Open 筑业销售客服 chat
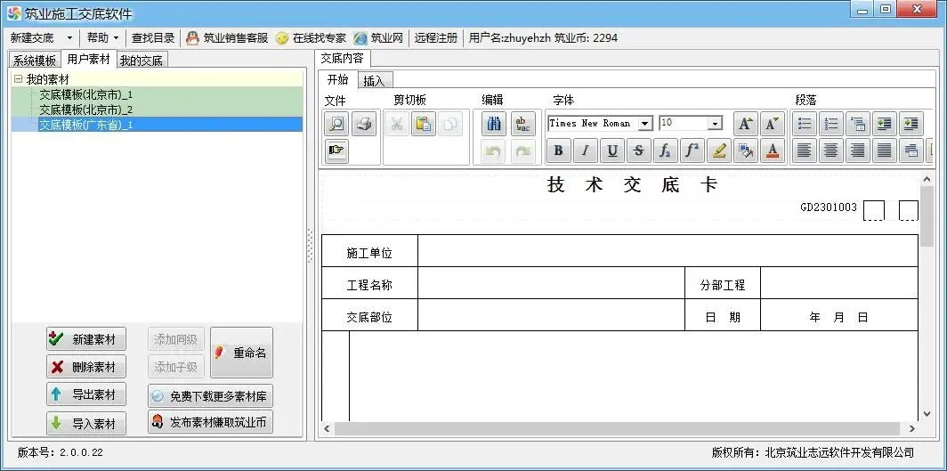Screen dimensions: 947x471 pyautogui.click(x=227, y=38)
